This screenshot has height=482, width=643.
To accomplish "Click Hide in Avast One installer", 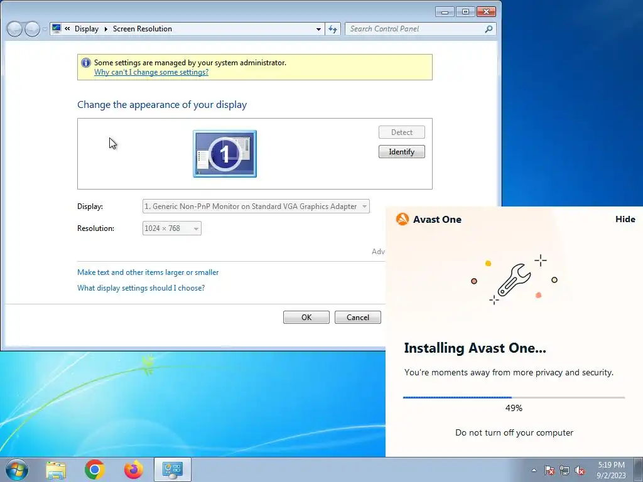I will pos(625,219).
